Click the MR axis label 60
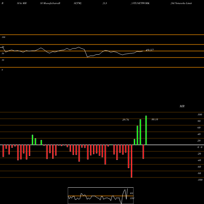This screenshot has height=204, width=204. (199, 128)
